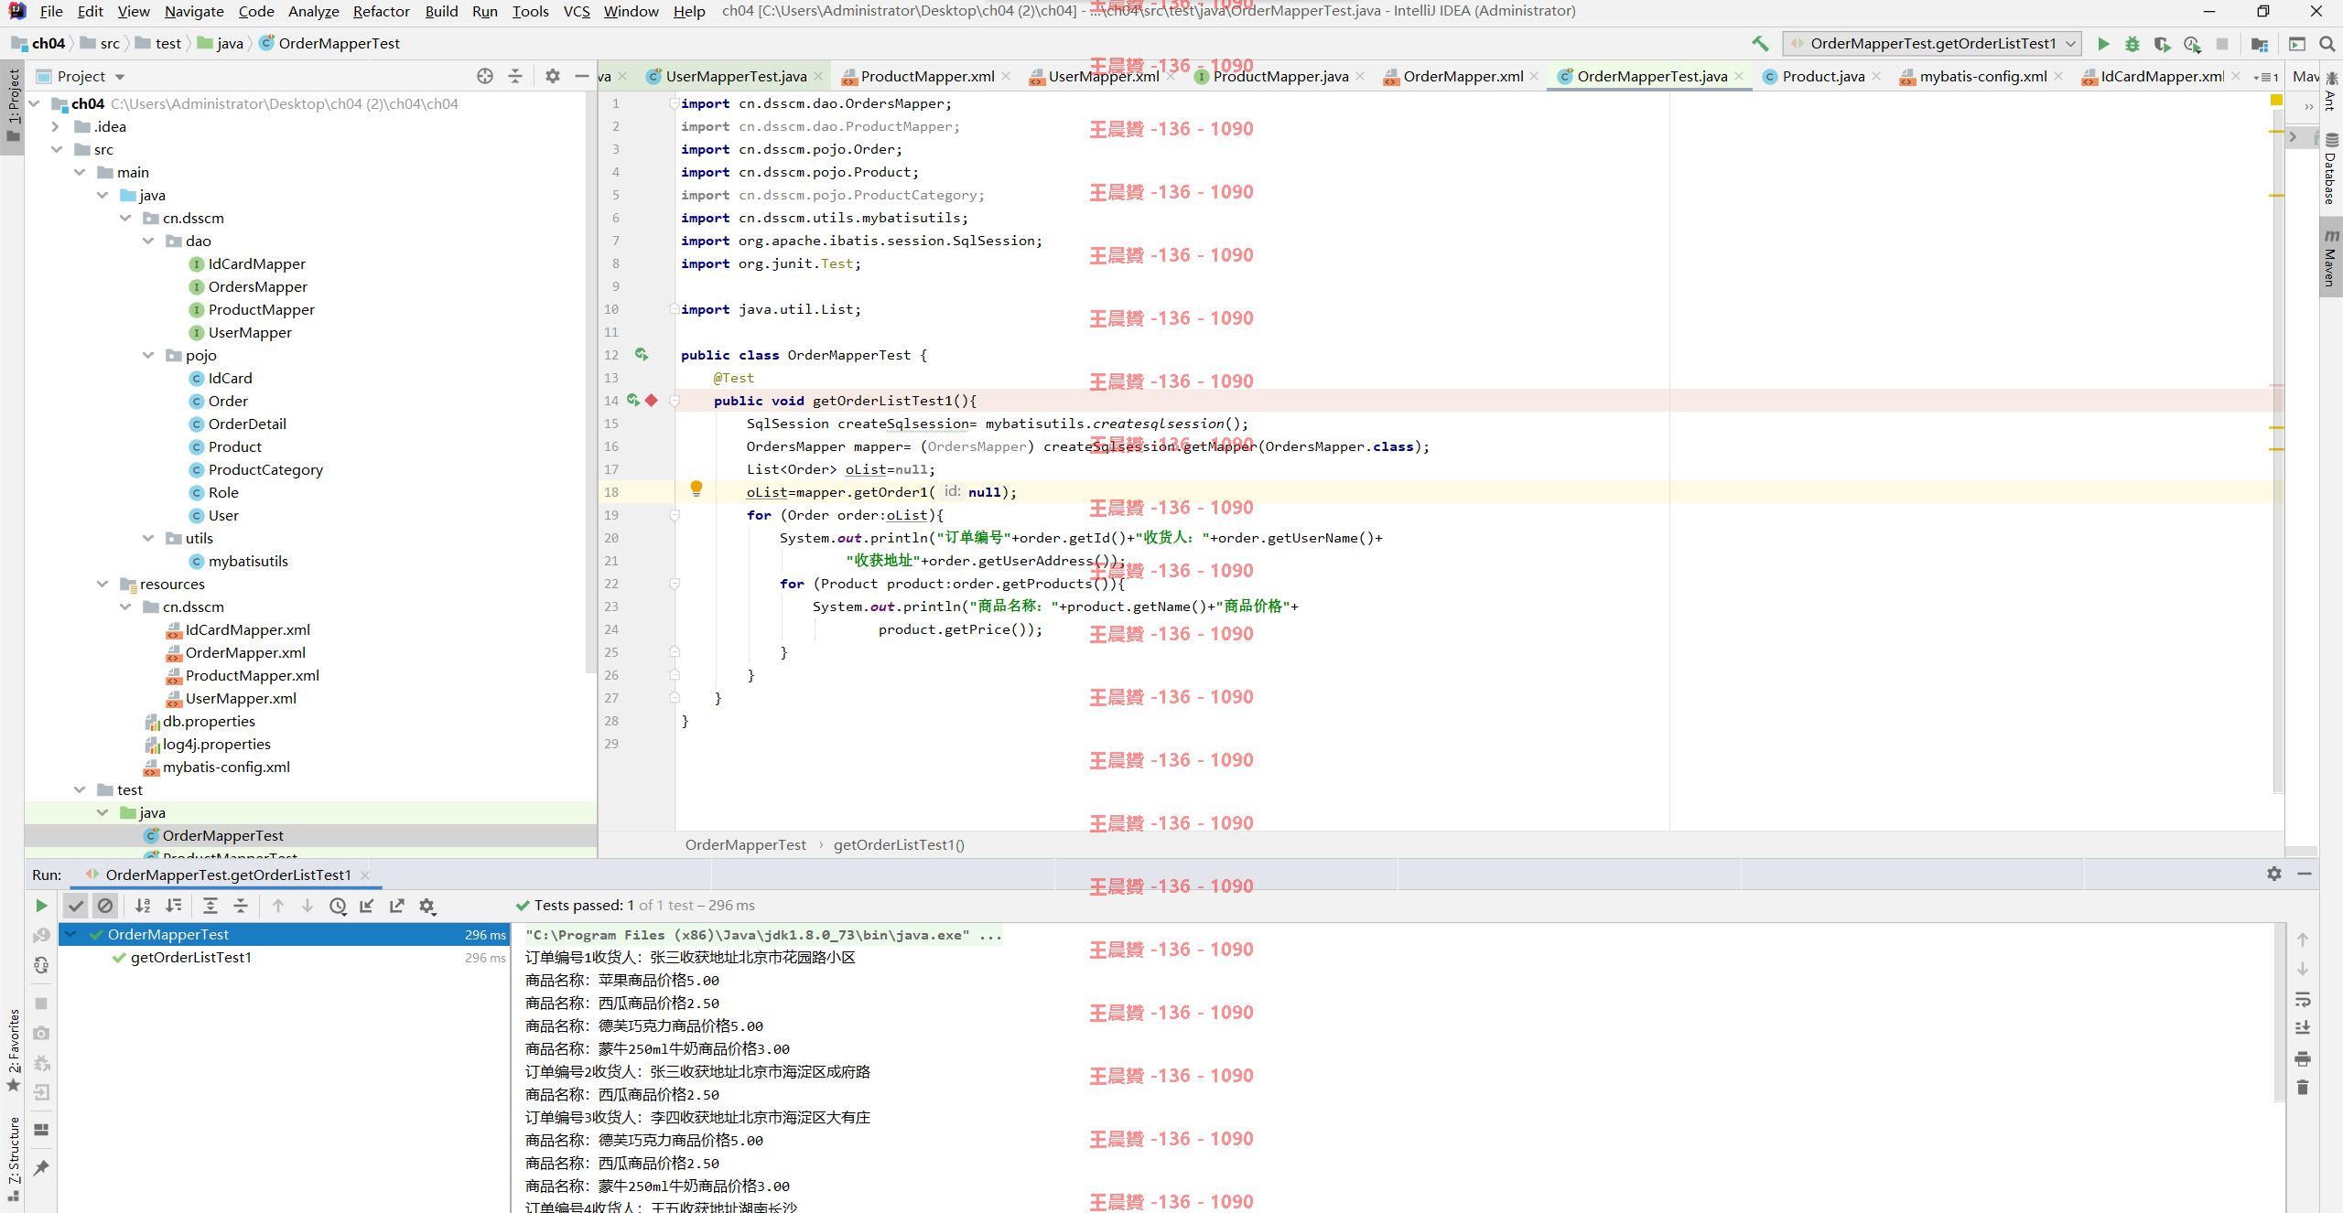Expand the .idea folder
This screenshot has height=1213, width=2343.
tap(56, 127)
